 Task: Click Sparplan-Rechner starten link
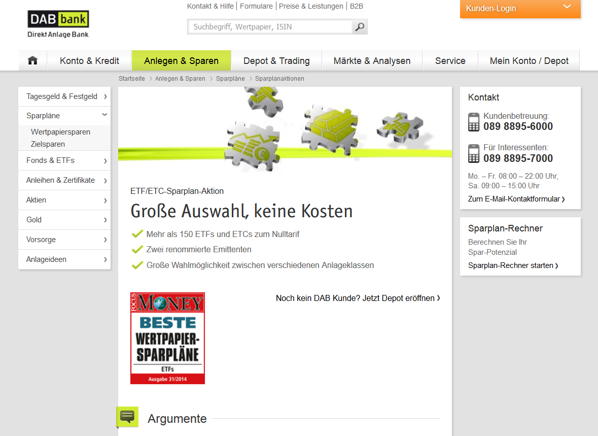click(x=513, y=265)
